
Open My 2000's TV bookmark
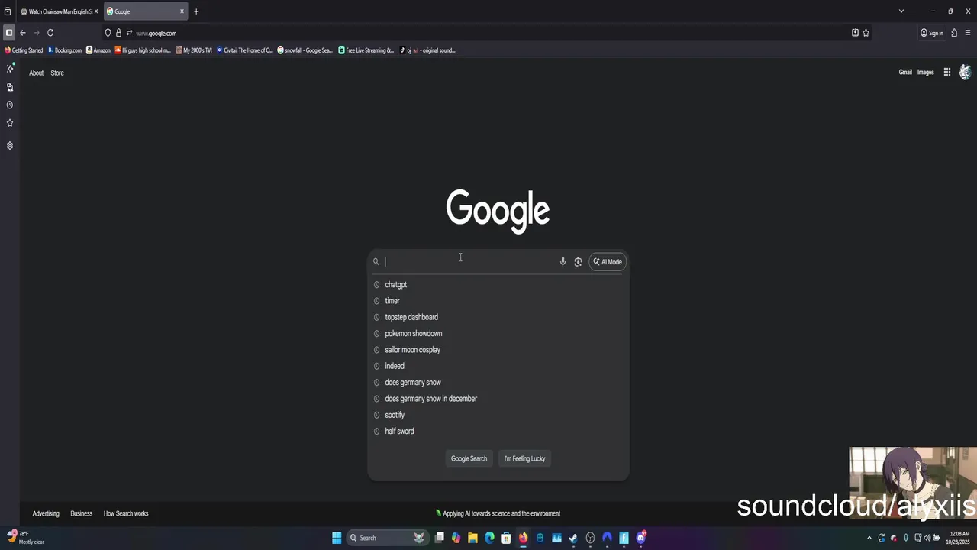(x=194, y=50)
